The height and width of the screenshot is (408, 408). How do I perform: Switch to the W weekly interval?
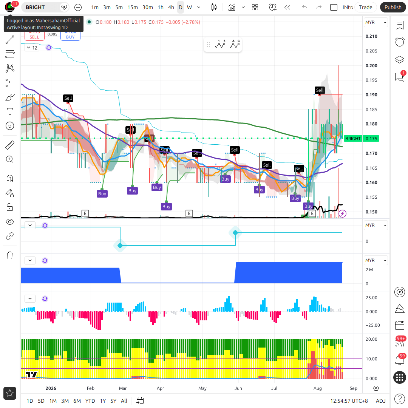pyautogui.click(x=189, y=7)
